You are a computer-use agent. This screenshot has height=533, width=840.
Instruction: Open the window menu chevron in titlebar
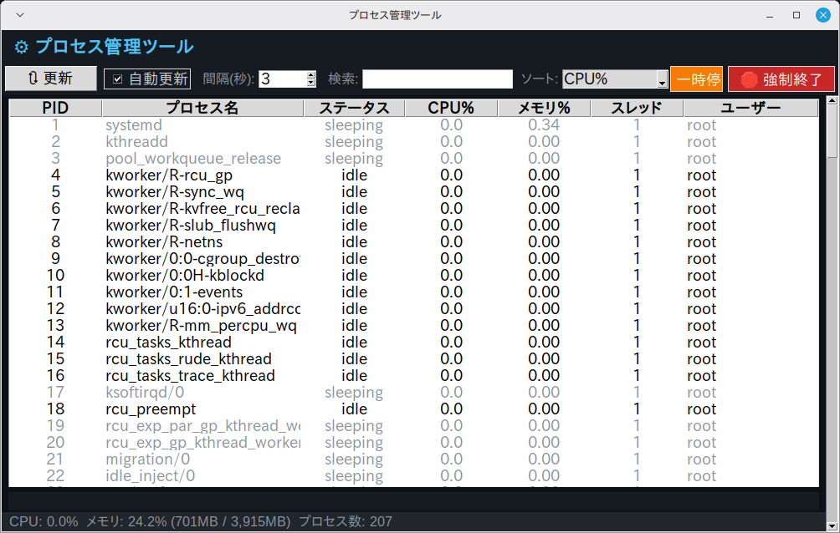coord(20,15)
